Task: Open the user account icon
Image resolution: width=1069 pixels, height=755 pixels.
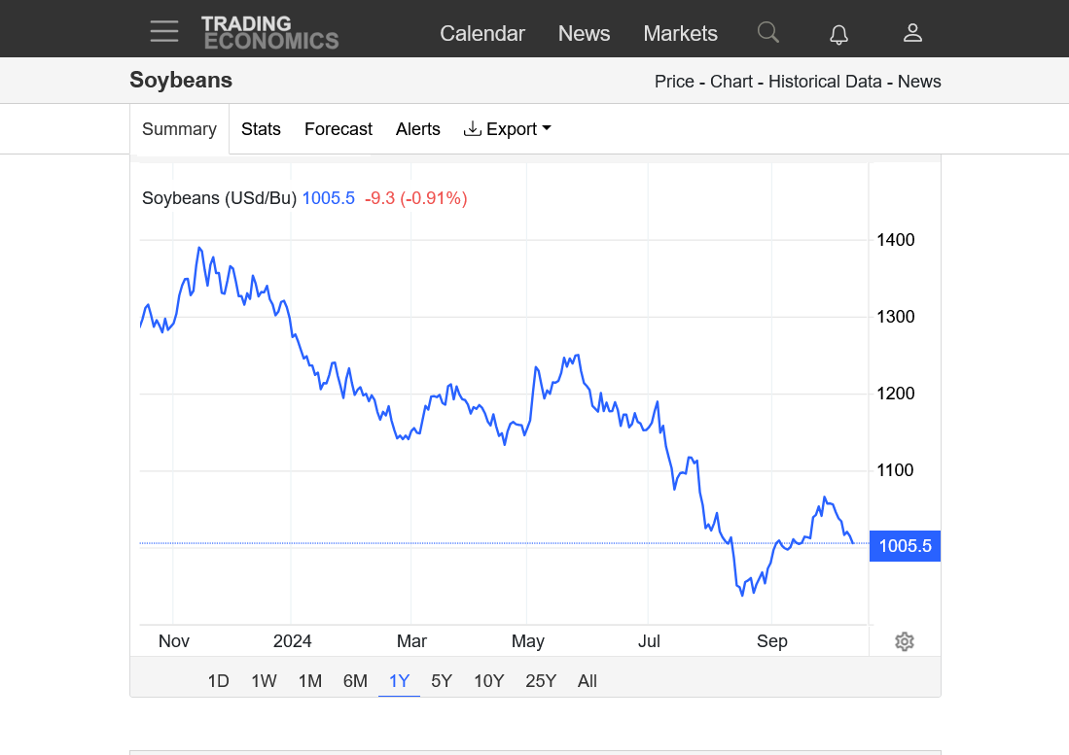Action: pyautogui.click(x=912, y=33)
